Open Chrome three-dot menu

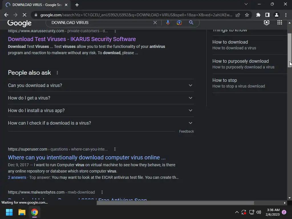point(286,15)
